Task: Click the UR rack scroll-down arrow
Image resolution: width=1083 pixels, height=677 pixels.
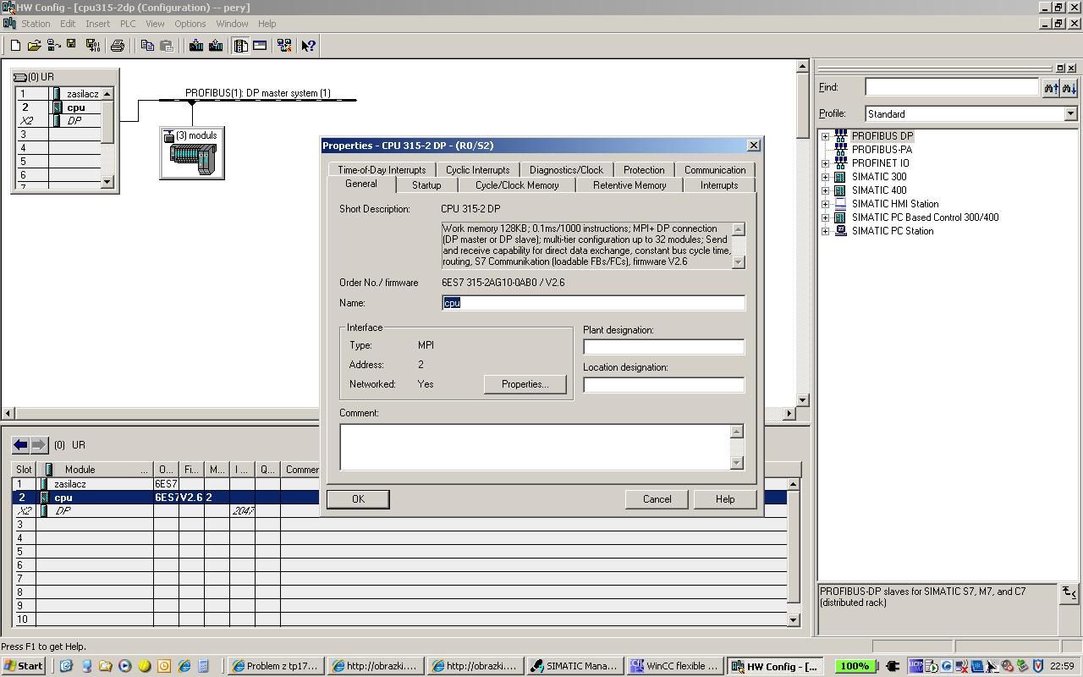Action: (x=107, y=182)
